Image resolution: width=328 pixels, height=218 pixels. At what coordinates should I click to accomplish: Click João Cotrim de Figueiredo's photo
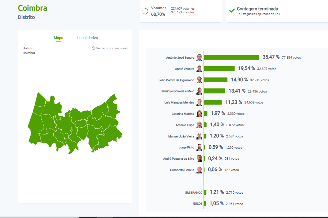click(x=199, y=80)
